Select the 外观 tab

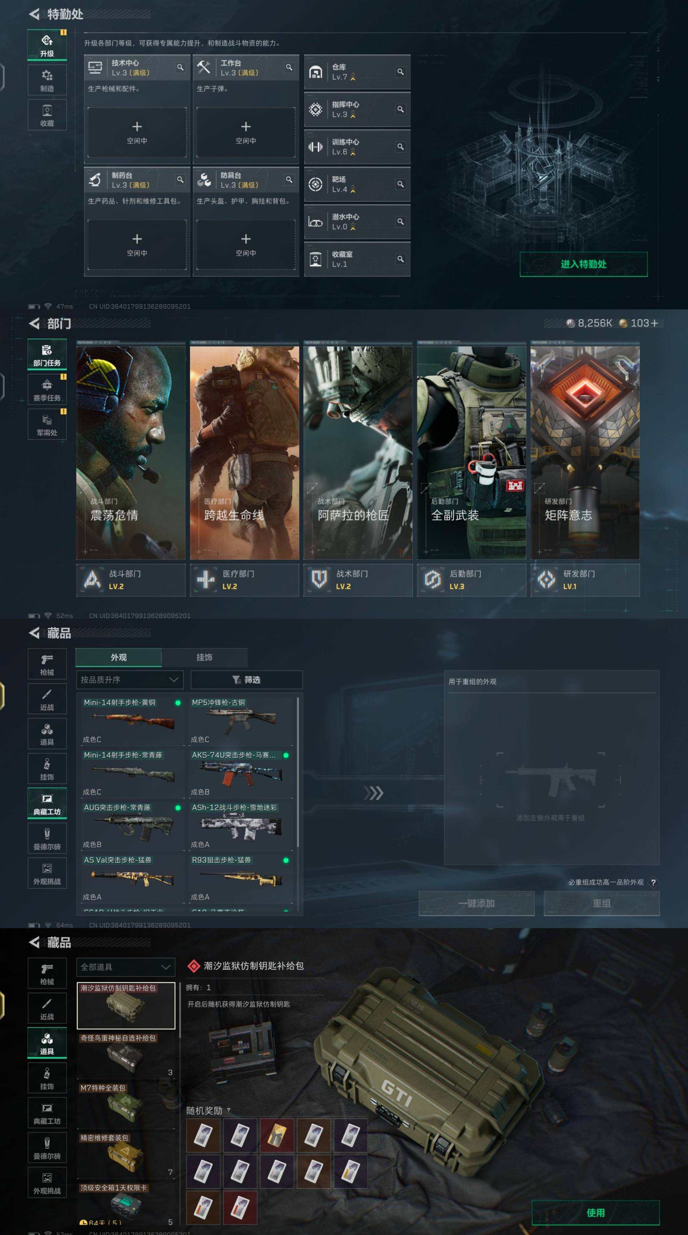coord(118,657)
